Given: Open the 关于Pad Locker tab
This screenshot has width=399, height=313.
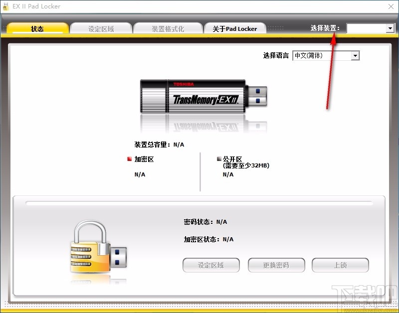Looking at the screenshot, I should (x=235, y=28).
